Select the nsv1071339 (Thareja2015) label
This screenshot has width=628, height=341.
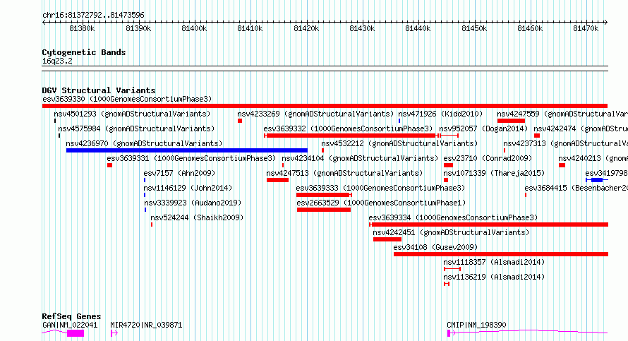[494, 173]
